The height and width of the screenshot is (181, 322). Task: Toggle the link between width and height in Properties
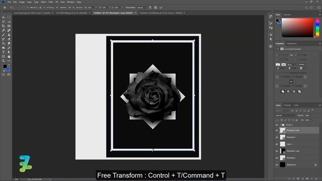pos(291,55)
